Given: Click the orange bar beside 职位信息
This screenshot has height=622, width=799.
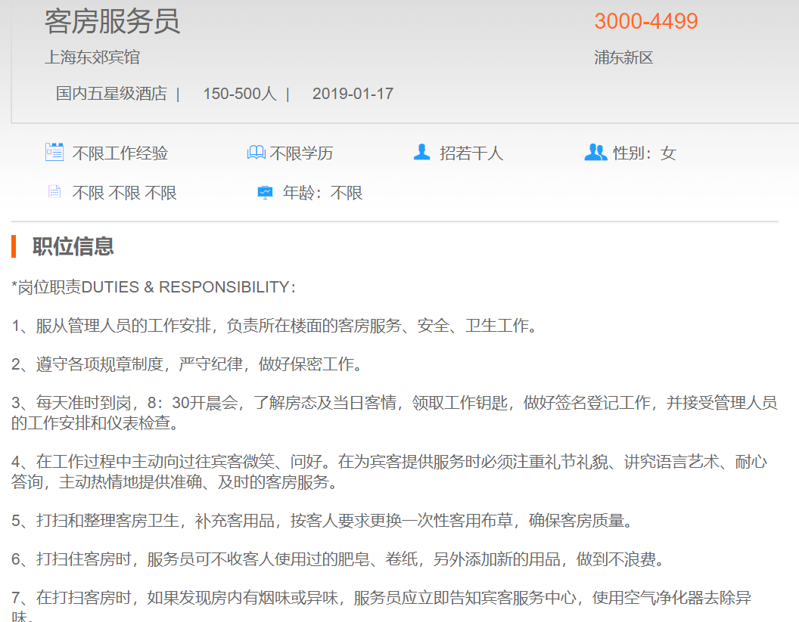Looking at the screenshot, I should click(x=14, y=246).
